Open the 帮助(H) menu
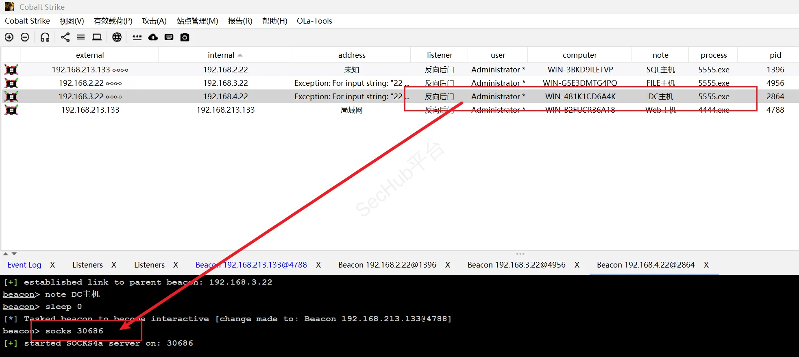Screen dimensions: 799x357 point(275,21)
